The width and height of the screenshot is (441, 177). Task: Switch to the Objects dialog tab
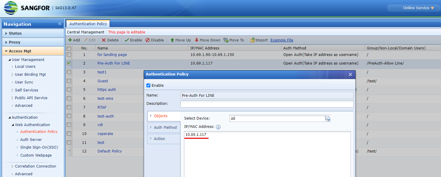[164, 116]
